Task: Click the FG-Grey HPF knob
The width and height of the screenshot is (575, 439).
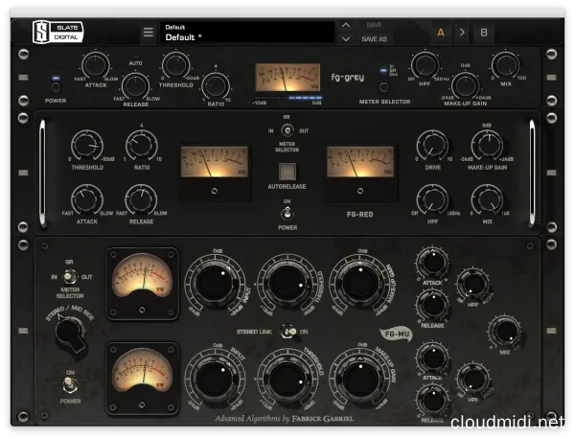Action: 425,65
